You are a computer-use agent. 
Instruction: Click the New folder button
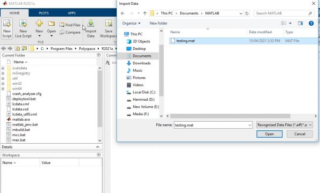[158, 23]
